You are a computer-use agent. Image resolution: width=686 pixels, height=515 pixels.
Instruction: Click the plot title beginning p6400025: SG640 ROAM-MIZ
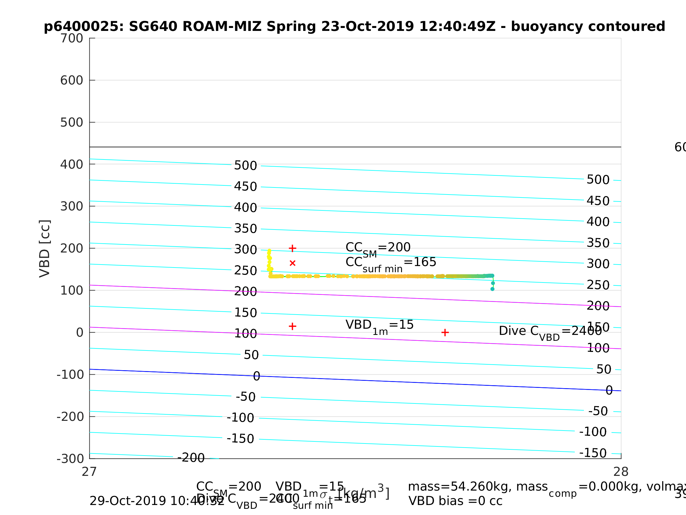point(355,26)
